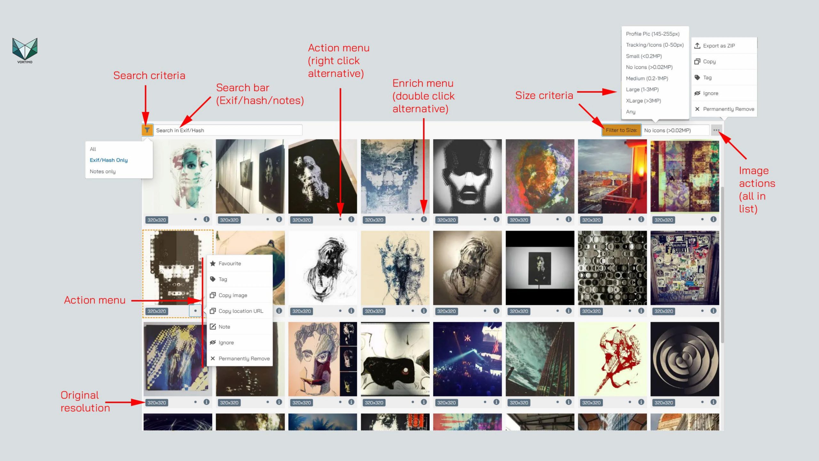
Task: Click the Vortimo logo
Action: (x=25, y=50)
